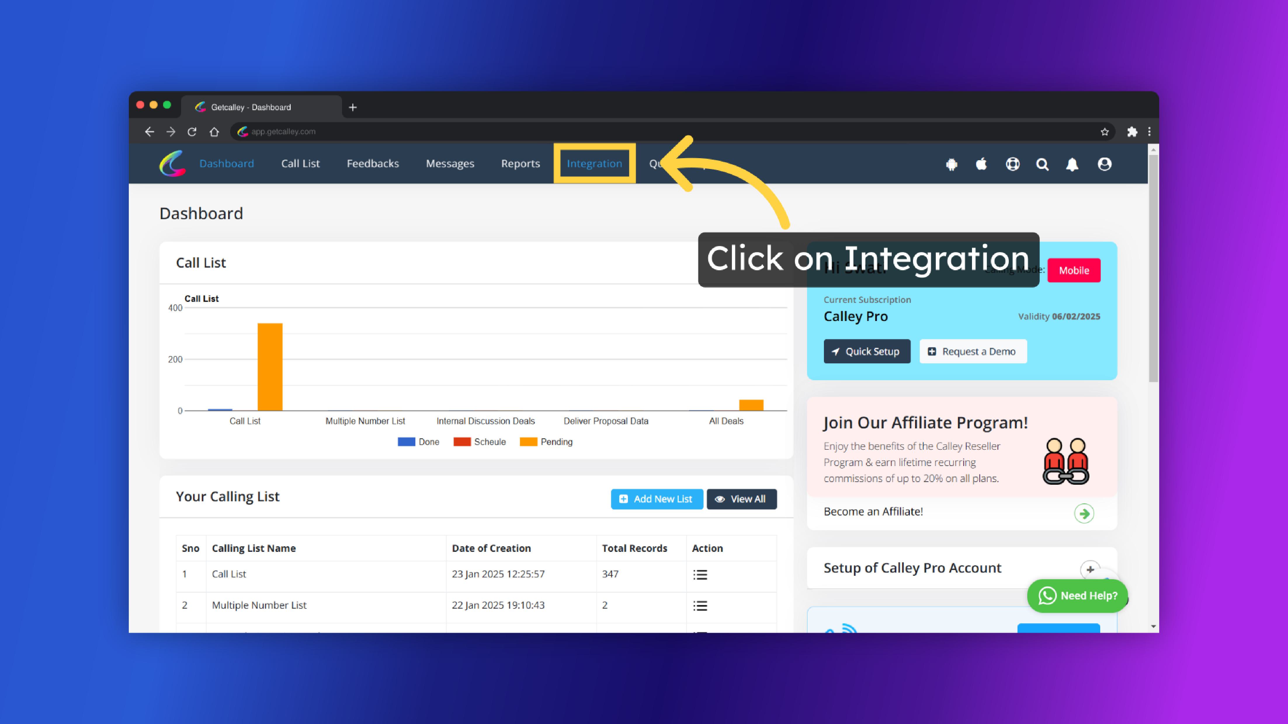Open the Android app icon in navbar
This screenshot has height=724, width=1288.
point(952,164)
